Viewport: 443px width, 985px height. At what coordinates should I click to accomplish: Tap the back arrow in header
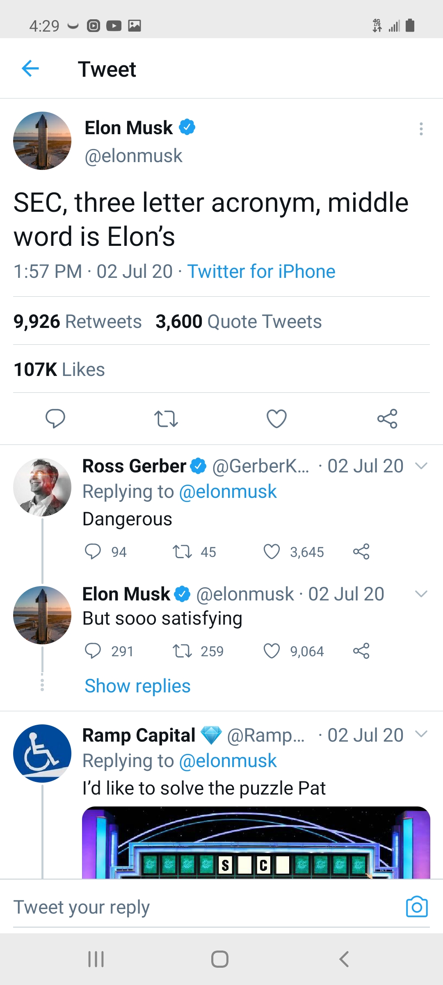coord(30,68)
